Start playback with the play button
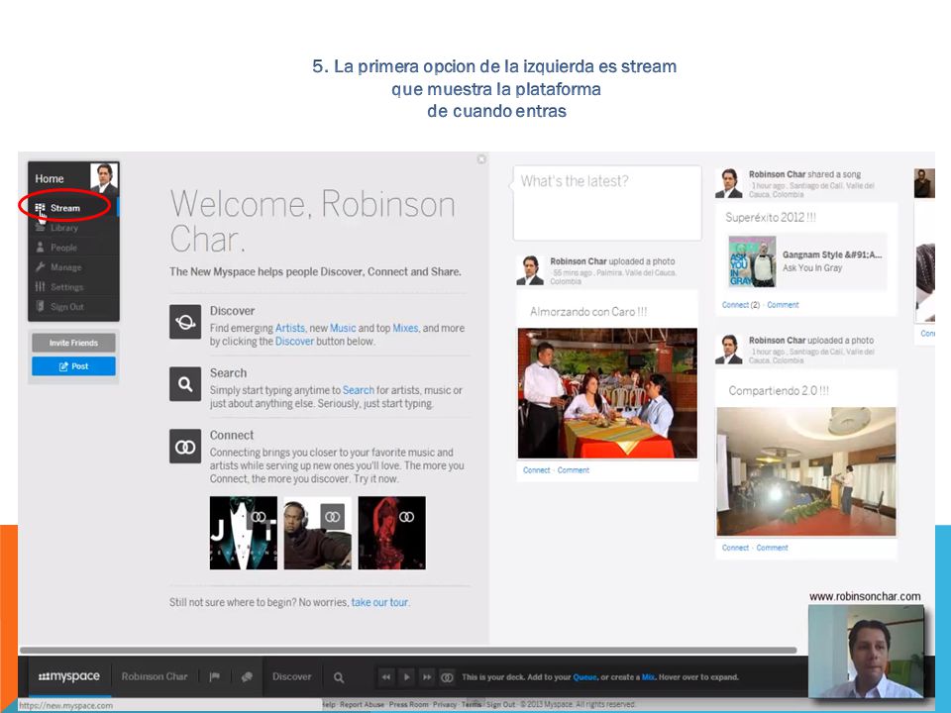Screen dimensions: 951x713 [x=406, y=676]
